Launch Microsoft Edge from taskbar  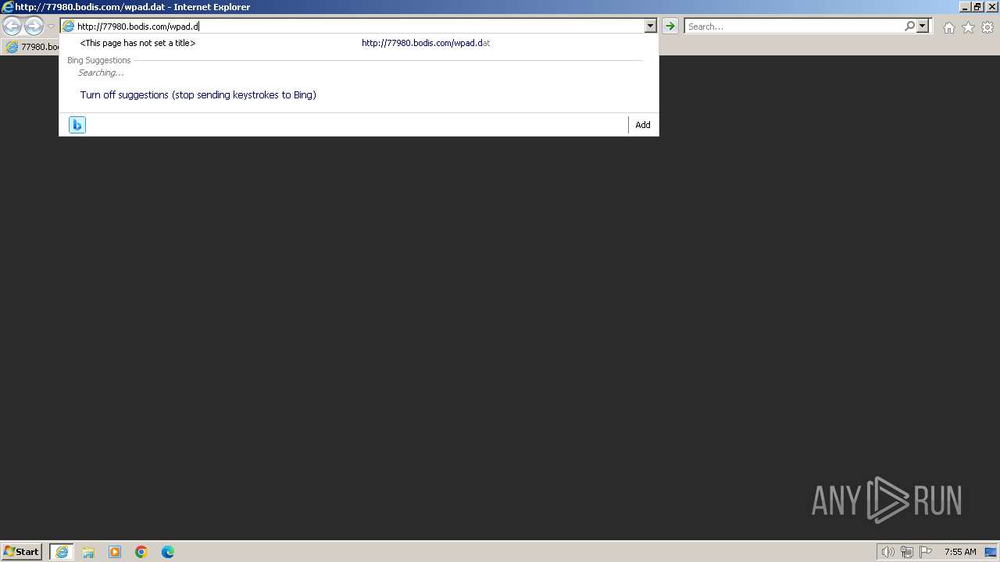(168, 552)
